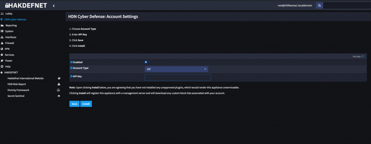Click the HAKDEFNET logo
Viewport: 371px width, 144px height.
26,5
